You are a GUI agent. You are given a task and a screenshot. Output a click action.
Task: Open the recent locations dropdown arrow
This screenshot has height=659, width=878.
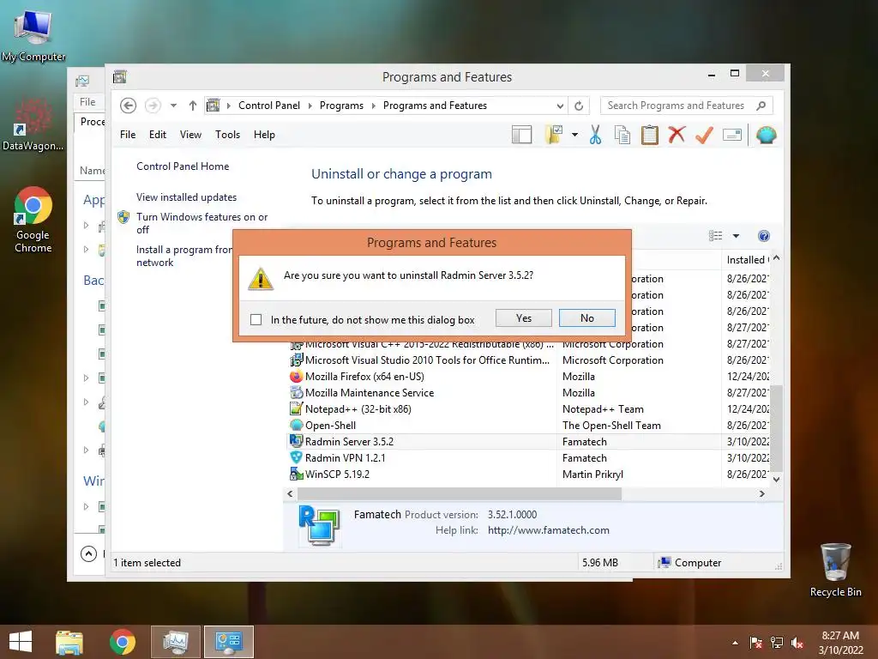[x=173, y=106]
